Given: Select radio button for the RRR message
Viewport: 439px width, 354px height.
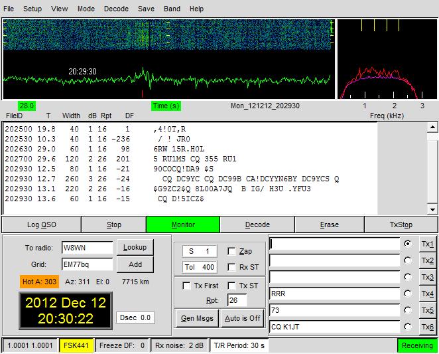Looking at the screenshot, I should [x=407, y=294].
